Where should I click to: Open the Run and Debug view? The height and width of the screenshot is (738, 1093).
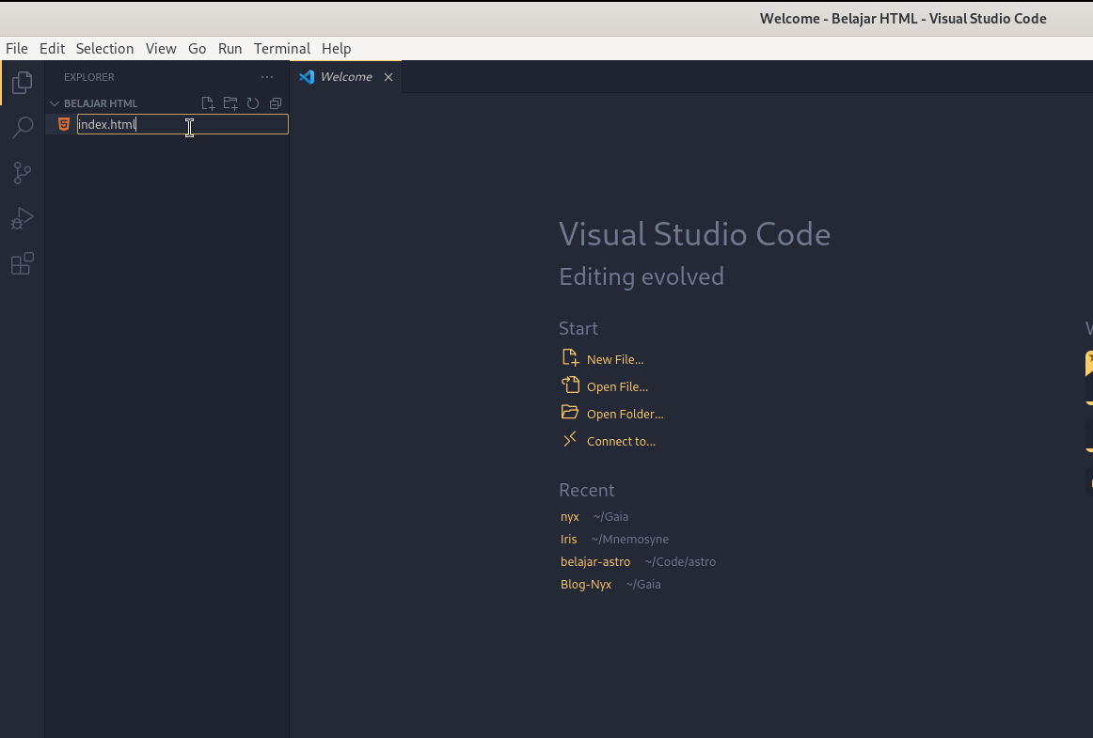pos(23,218)
